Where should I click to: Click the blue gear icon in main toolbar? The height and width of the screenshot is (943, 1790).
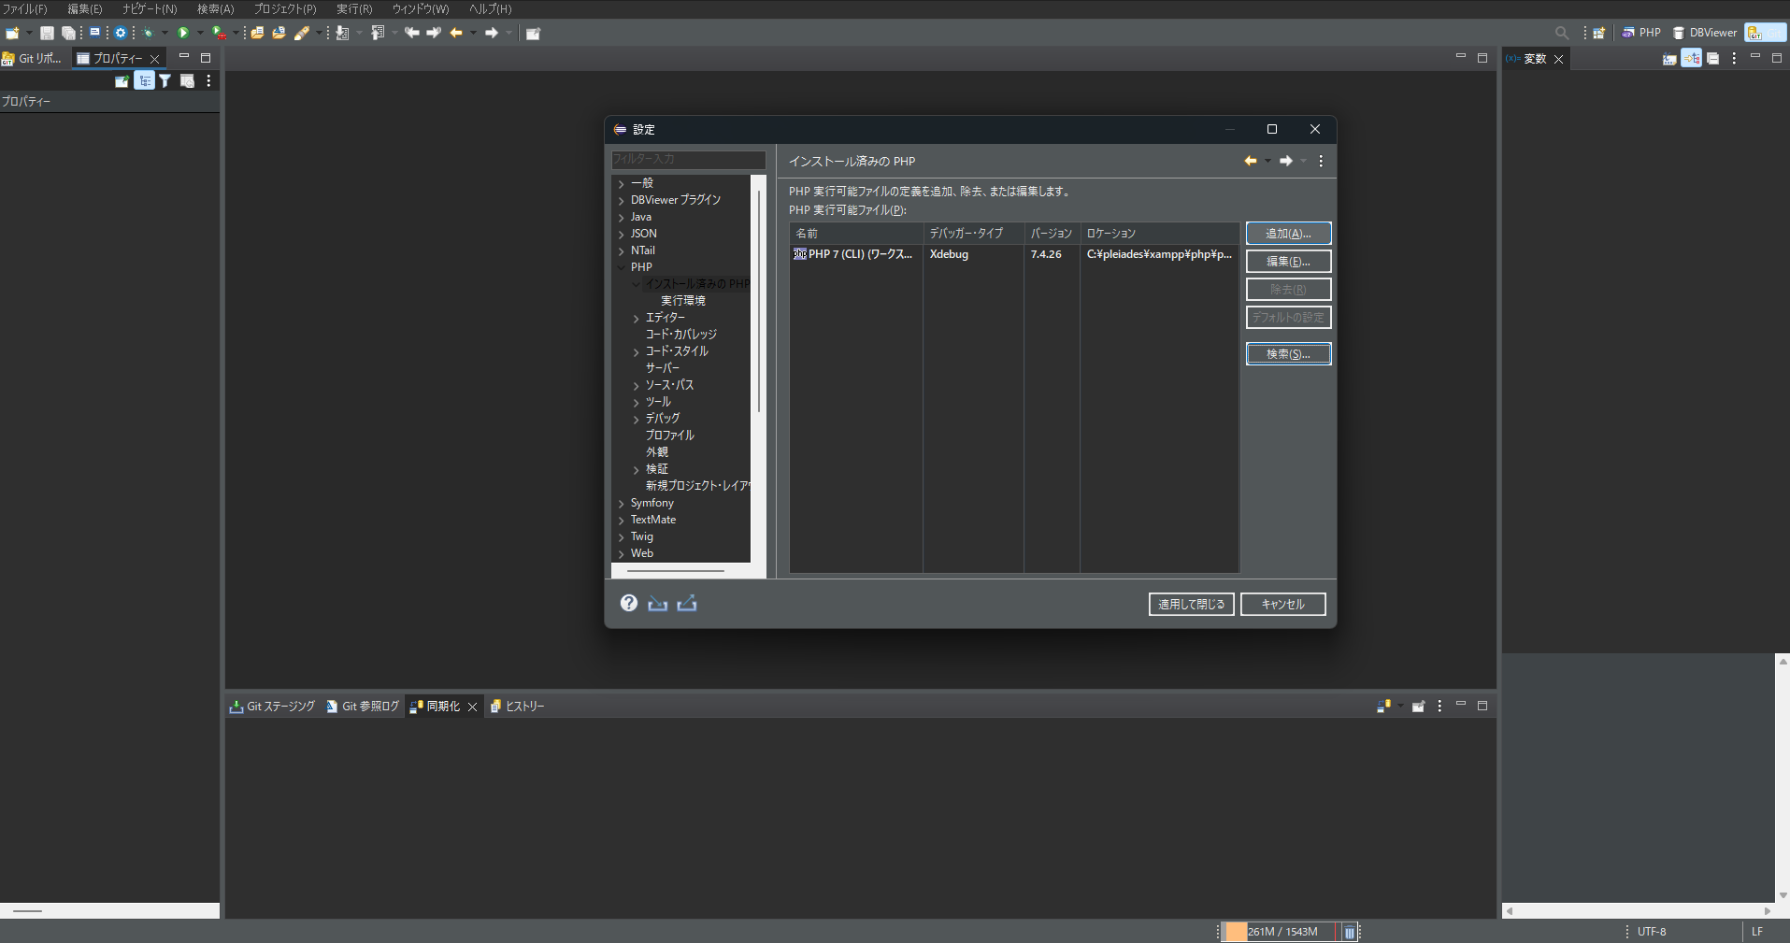click(121, 33)
